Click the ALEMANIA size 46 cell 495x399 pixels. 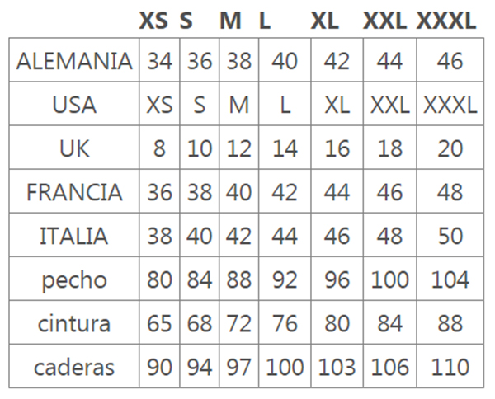450,60
